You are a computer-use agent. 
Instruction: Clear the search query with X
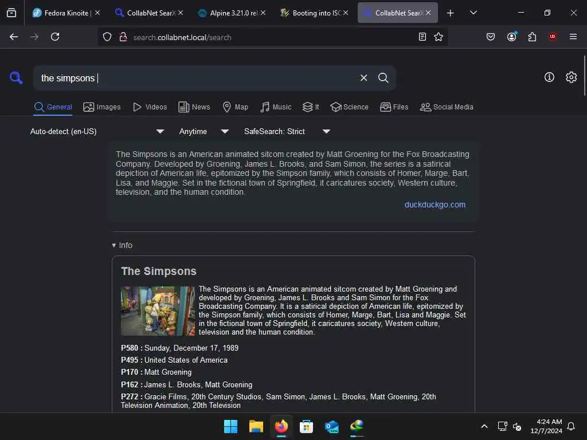coord(363,78)
